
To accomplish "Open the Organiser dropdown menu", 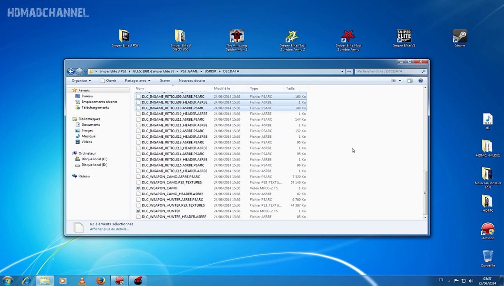I will [81, 81].
